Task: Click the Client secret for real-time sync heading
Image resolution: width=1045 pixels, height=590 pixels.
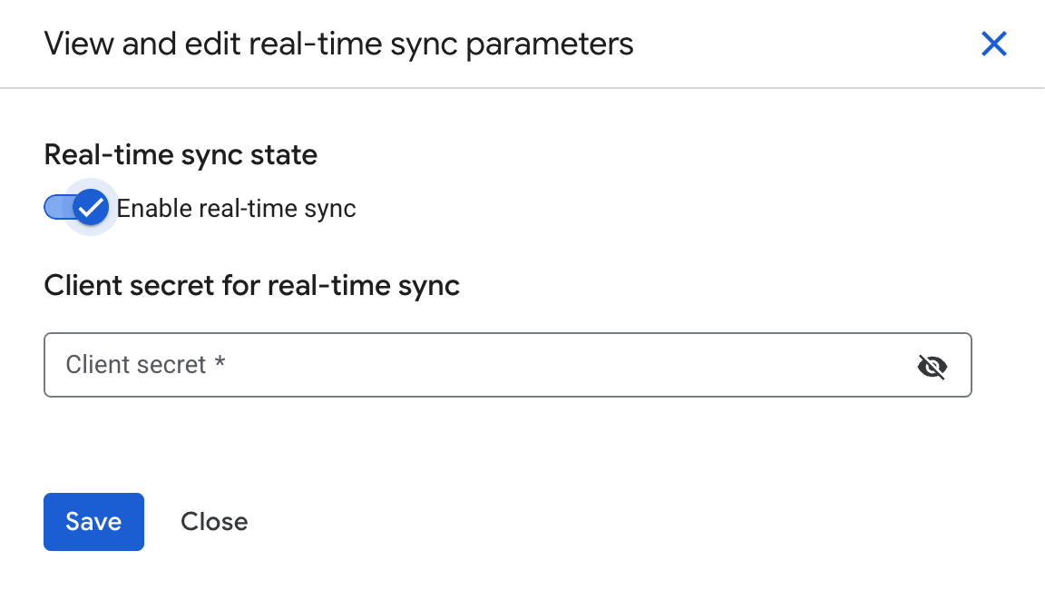Action: (252, 285)
